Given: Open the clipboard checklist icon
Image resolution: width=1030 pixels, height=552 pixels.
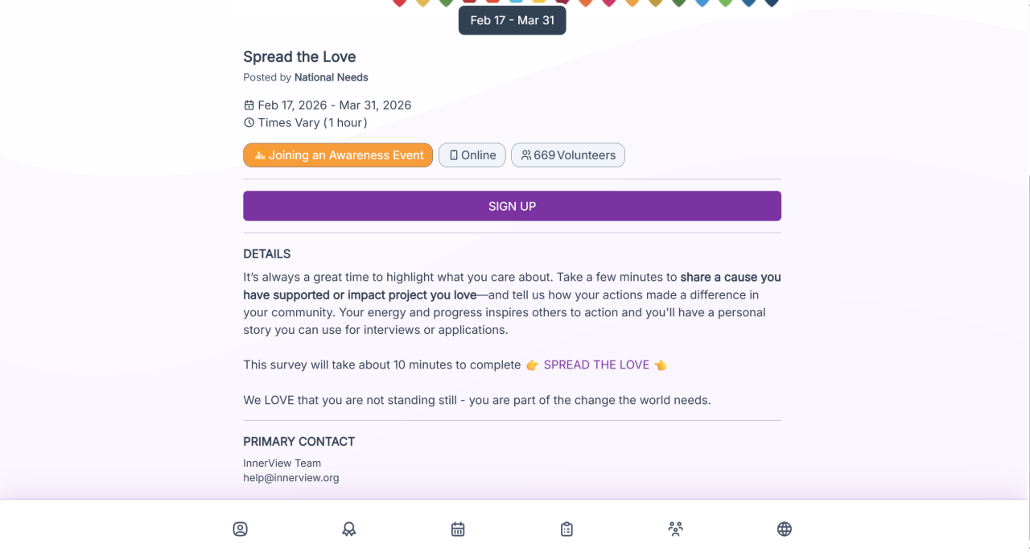Looking at the screenshot, I should click(x=566, y=529).
